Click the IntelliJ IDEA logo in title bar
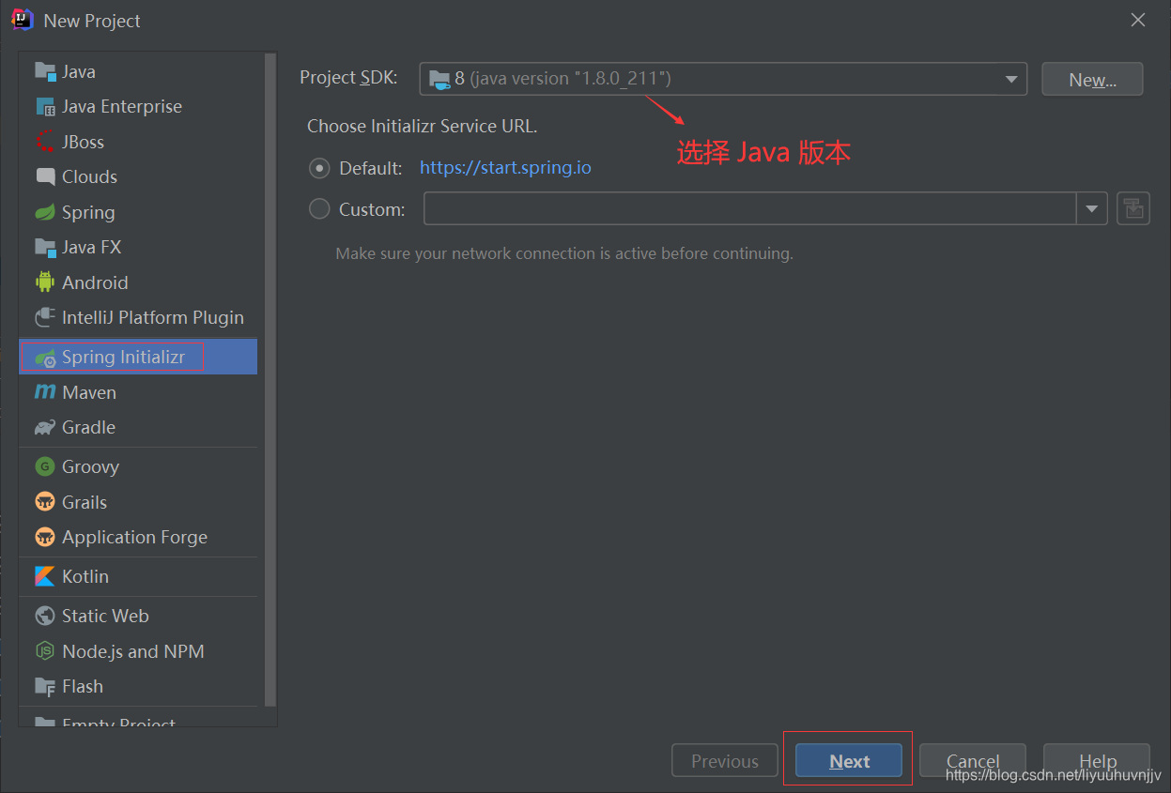 [x=23, y=20]
